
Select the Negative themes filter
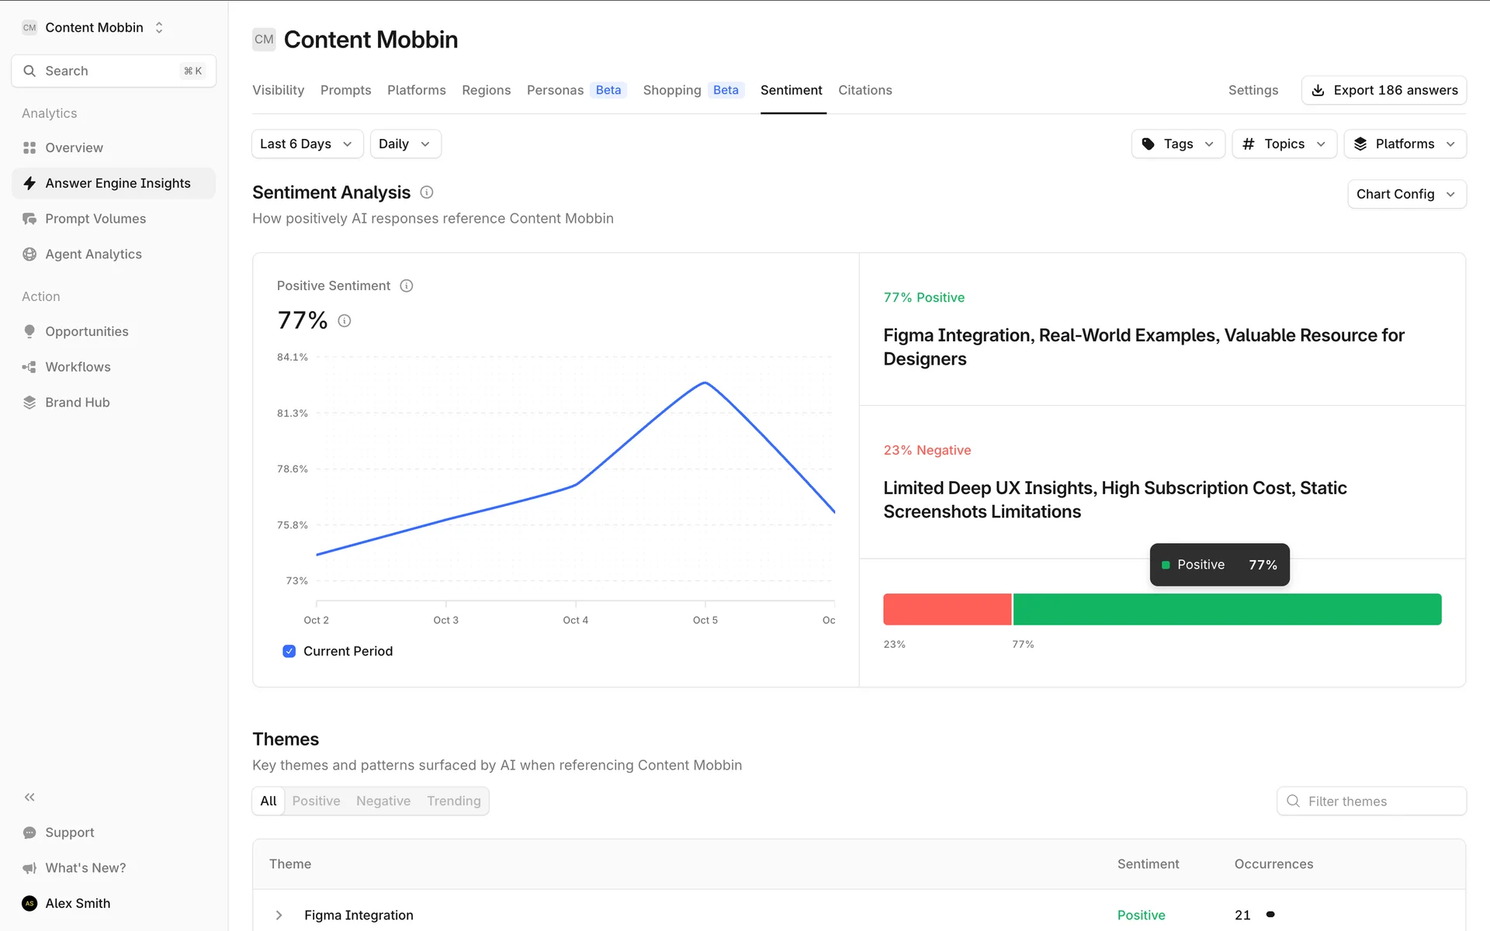click(383, 801)
